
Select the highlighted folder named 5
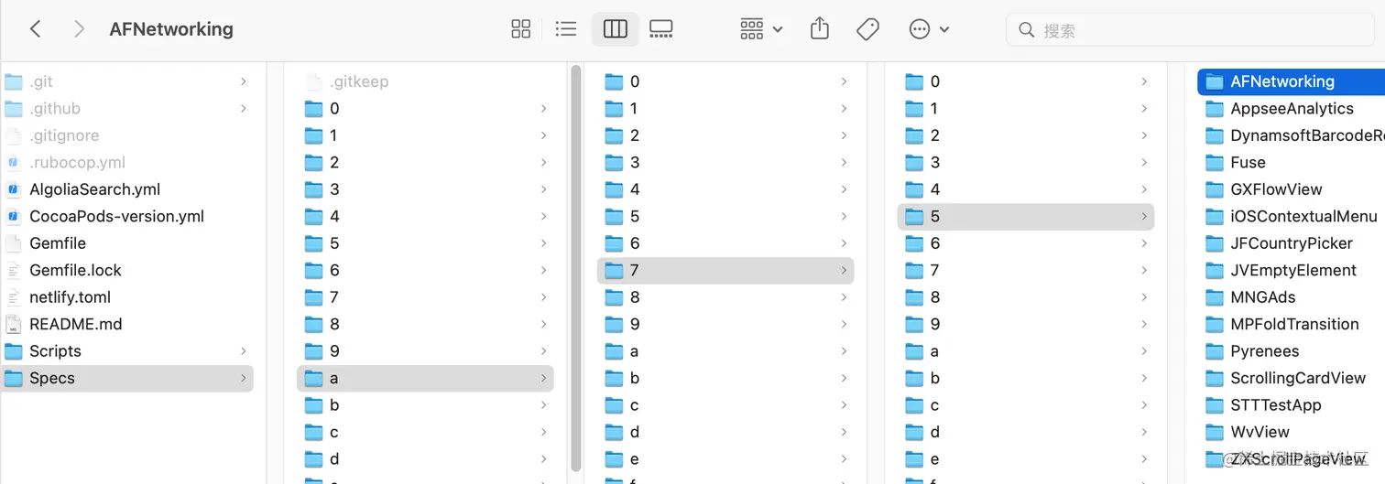pos(1026,216)
